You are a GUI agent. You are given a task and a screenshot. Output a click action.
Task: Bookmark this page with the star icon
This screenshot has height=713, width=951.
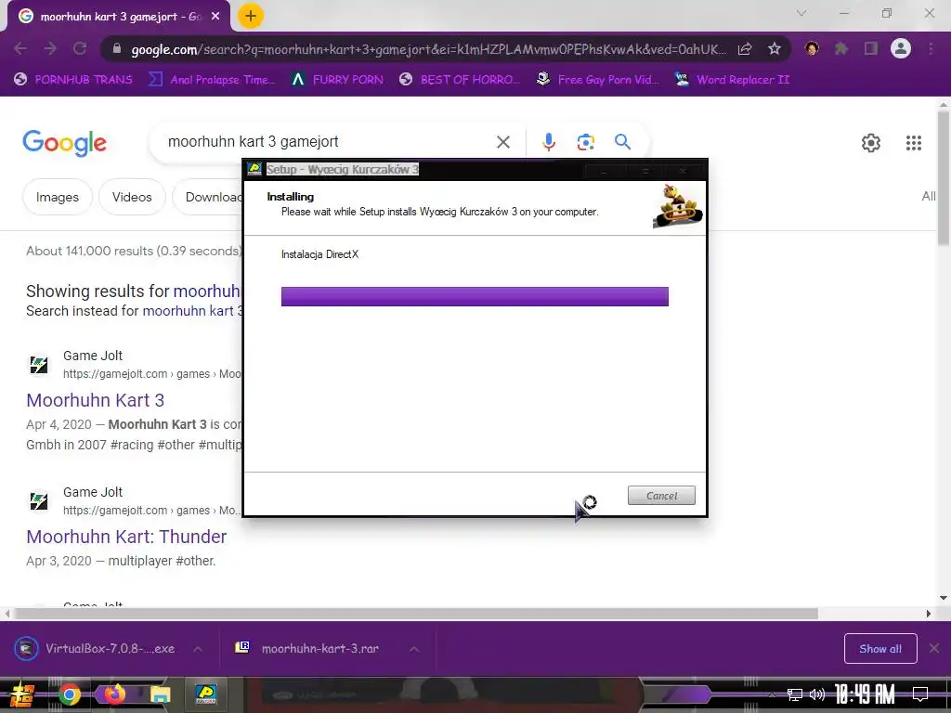coord(774,49)
